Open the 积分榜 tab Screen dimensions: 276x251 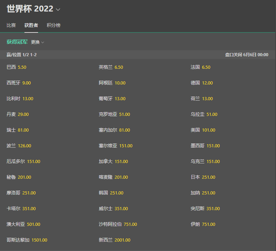point(53,25)
